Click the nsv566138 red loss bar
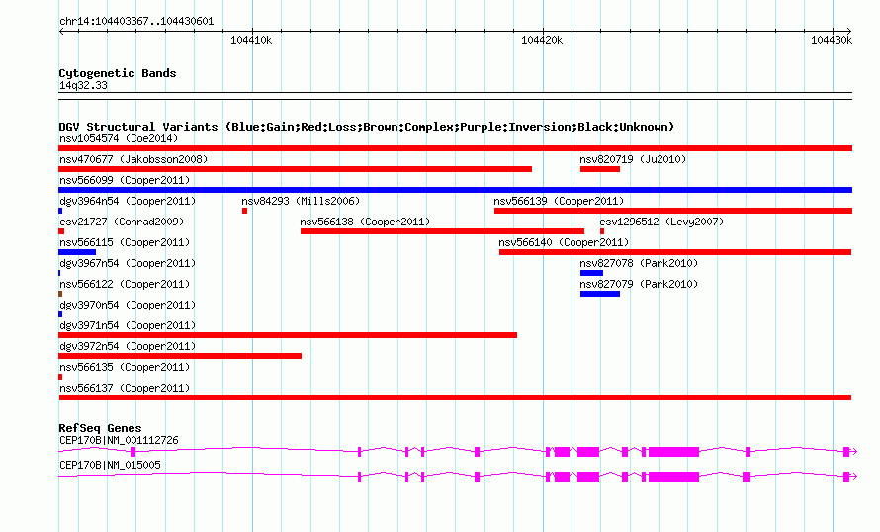The image size is (880, 532). coord(442,231)
